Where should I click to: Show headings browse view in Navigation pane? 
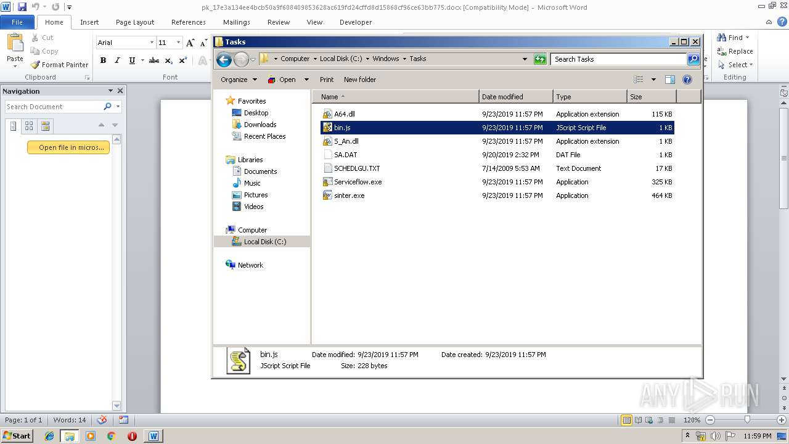tap(13, 126)
